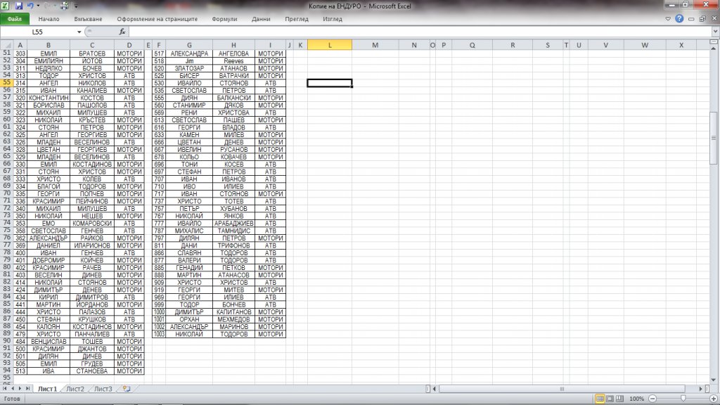
Task: Click the quick print preview icon
Action: coord(64,6)
